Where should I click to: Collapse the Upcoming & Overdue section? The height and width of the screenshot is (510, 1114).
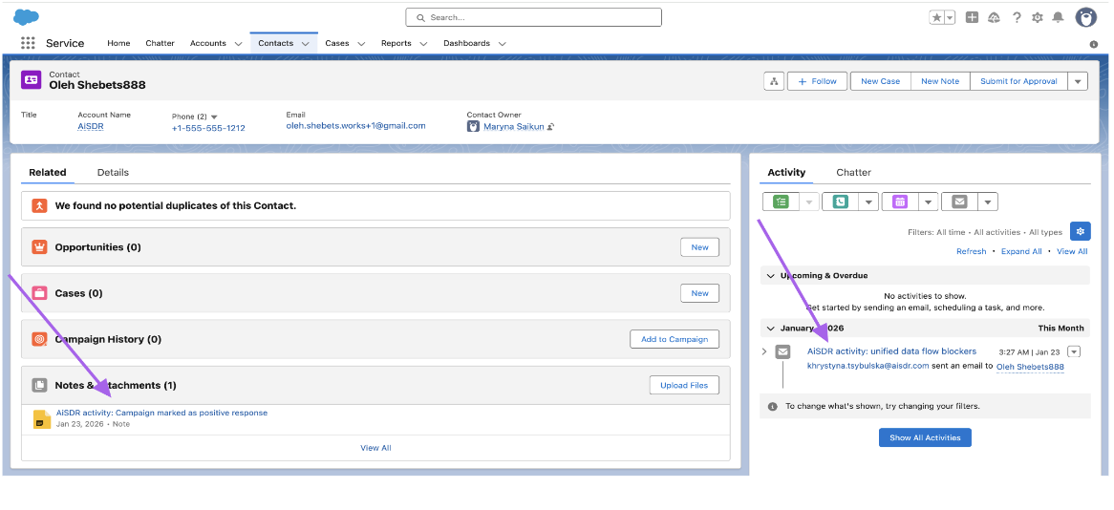coord(770,276)
